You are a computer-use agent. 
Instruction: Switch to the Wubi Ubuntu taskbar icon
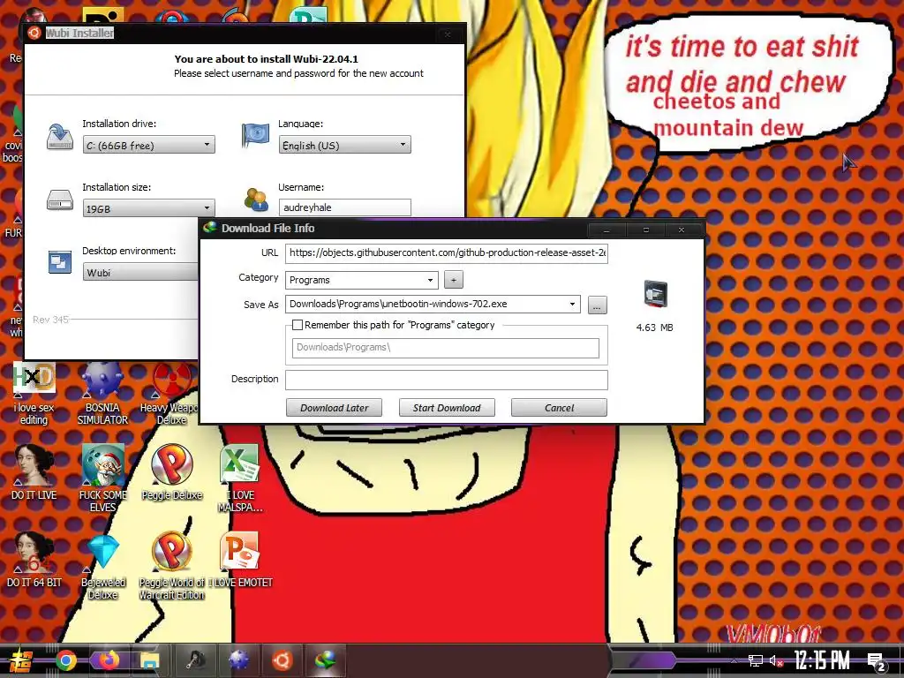point(282,660)
